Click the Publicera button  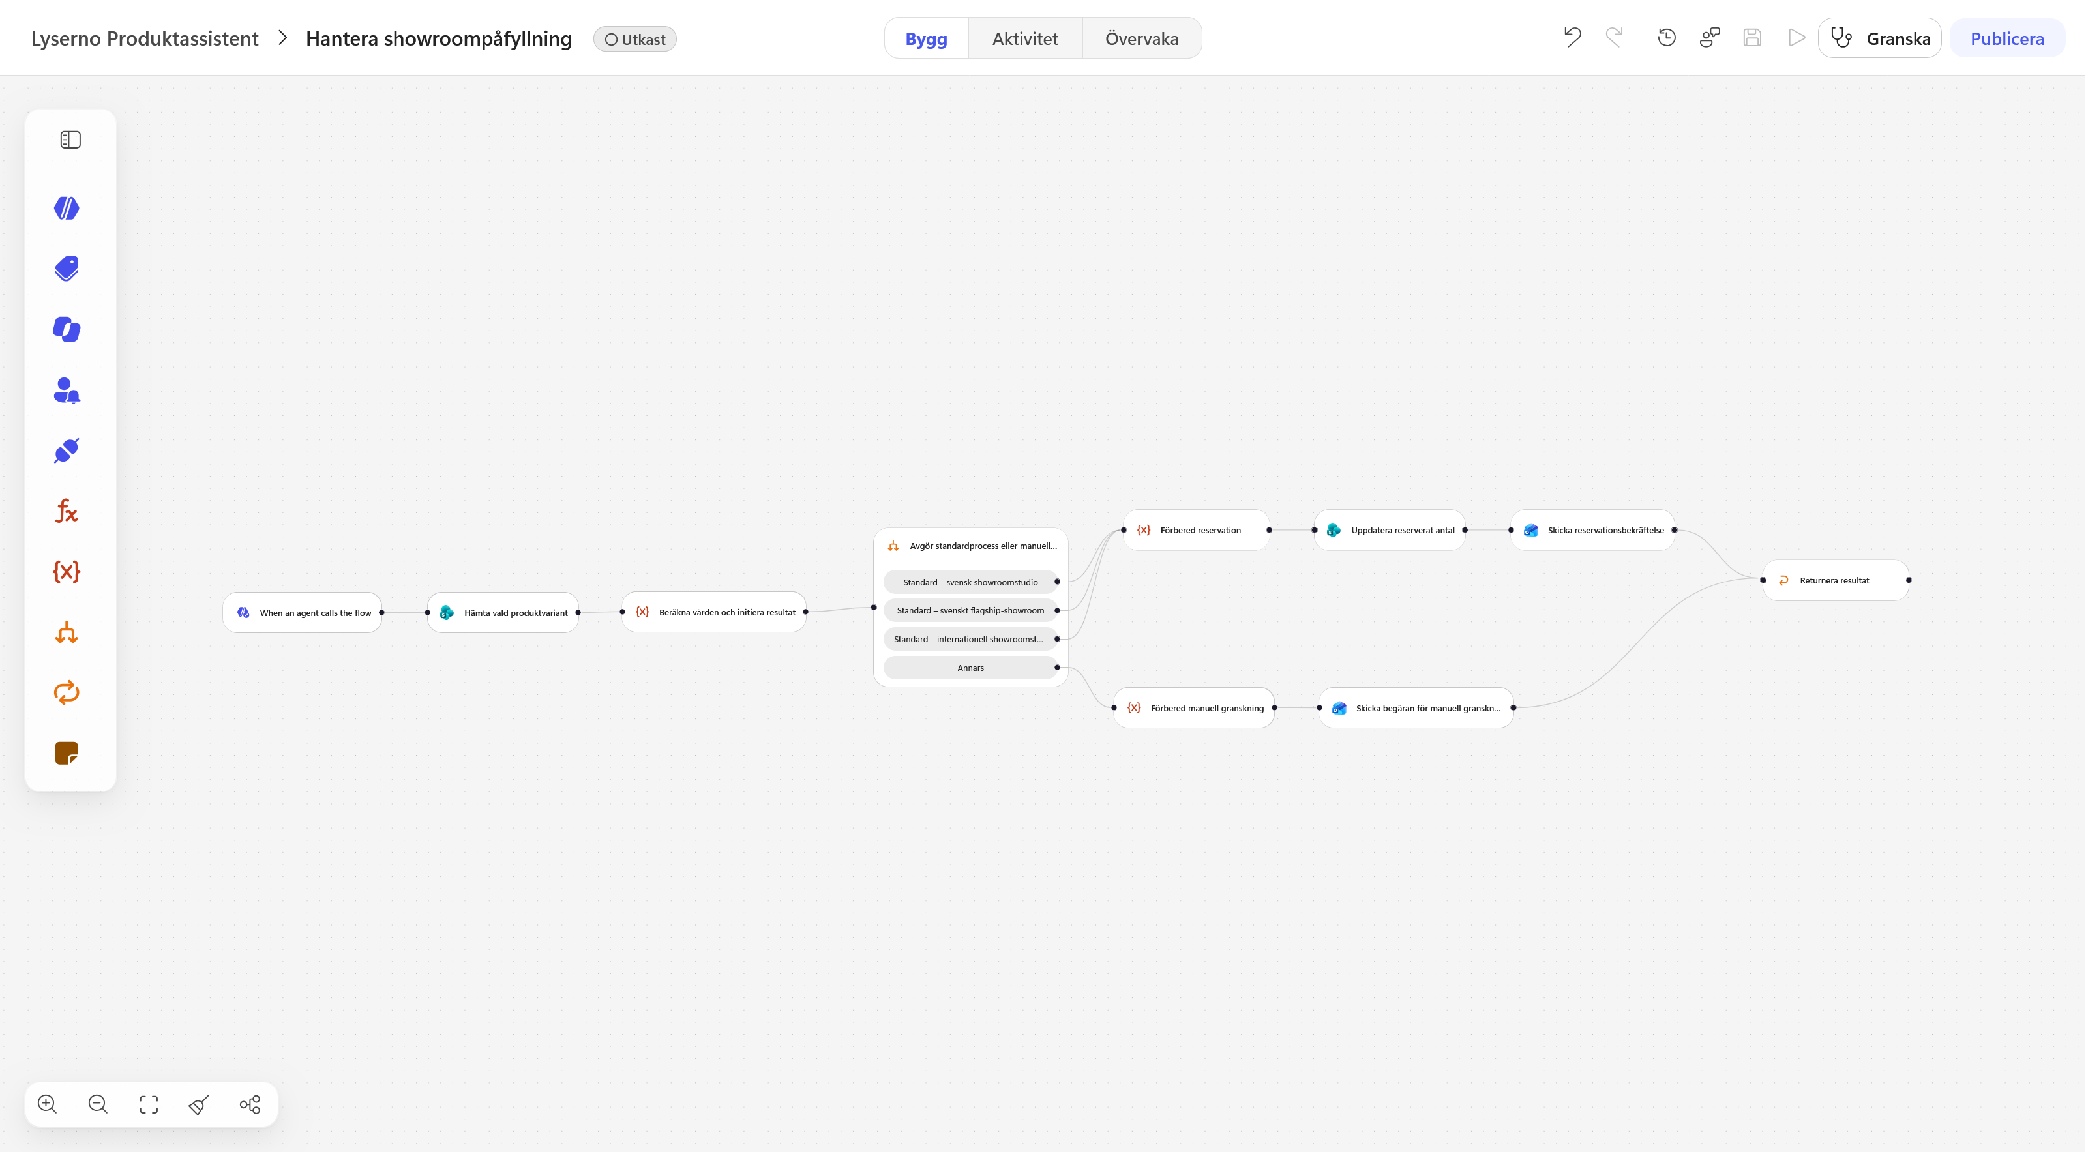pos(2006,38)
